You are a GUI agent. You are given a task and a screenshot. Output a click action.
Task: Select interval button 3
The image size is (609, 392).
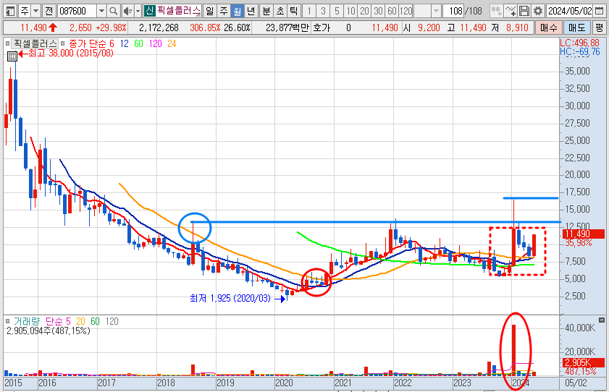(x=323, y=11)
